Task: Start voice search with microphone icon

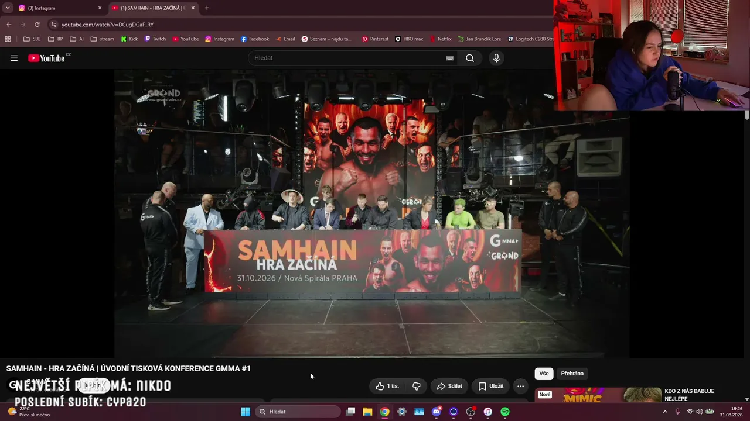Action: [x=496, y=58]
